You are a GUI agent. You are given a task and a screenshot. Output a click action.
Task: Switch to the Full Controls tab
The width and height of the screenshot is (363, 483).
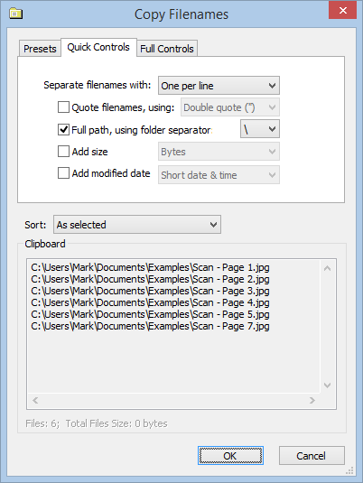(167, 49)
